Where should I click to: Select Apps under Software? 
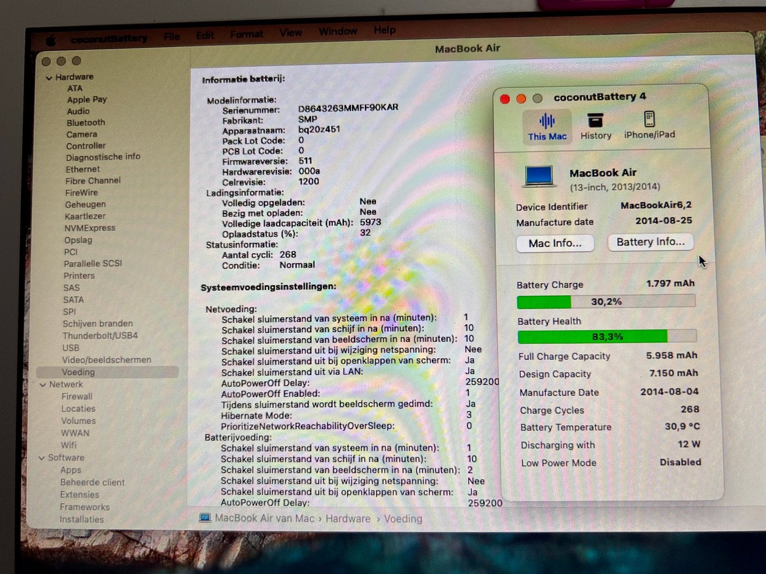point(70,470)
